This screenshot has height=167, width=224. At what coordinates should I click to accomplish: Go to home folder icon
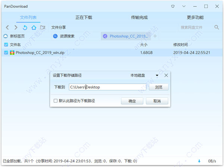click(x=34, y=27)
